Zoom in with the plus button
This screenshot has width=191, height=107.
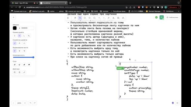click(x=25, y=103)
